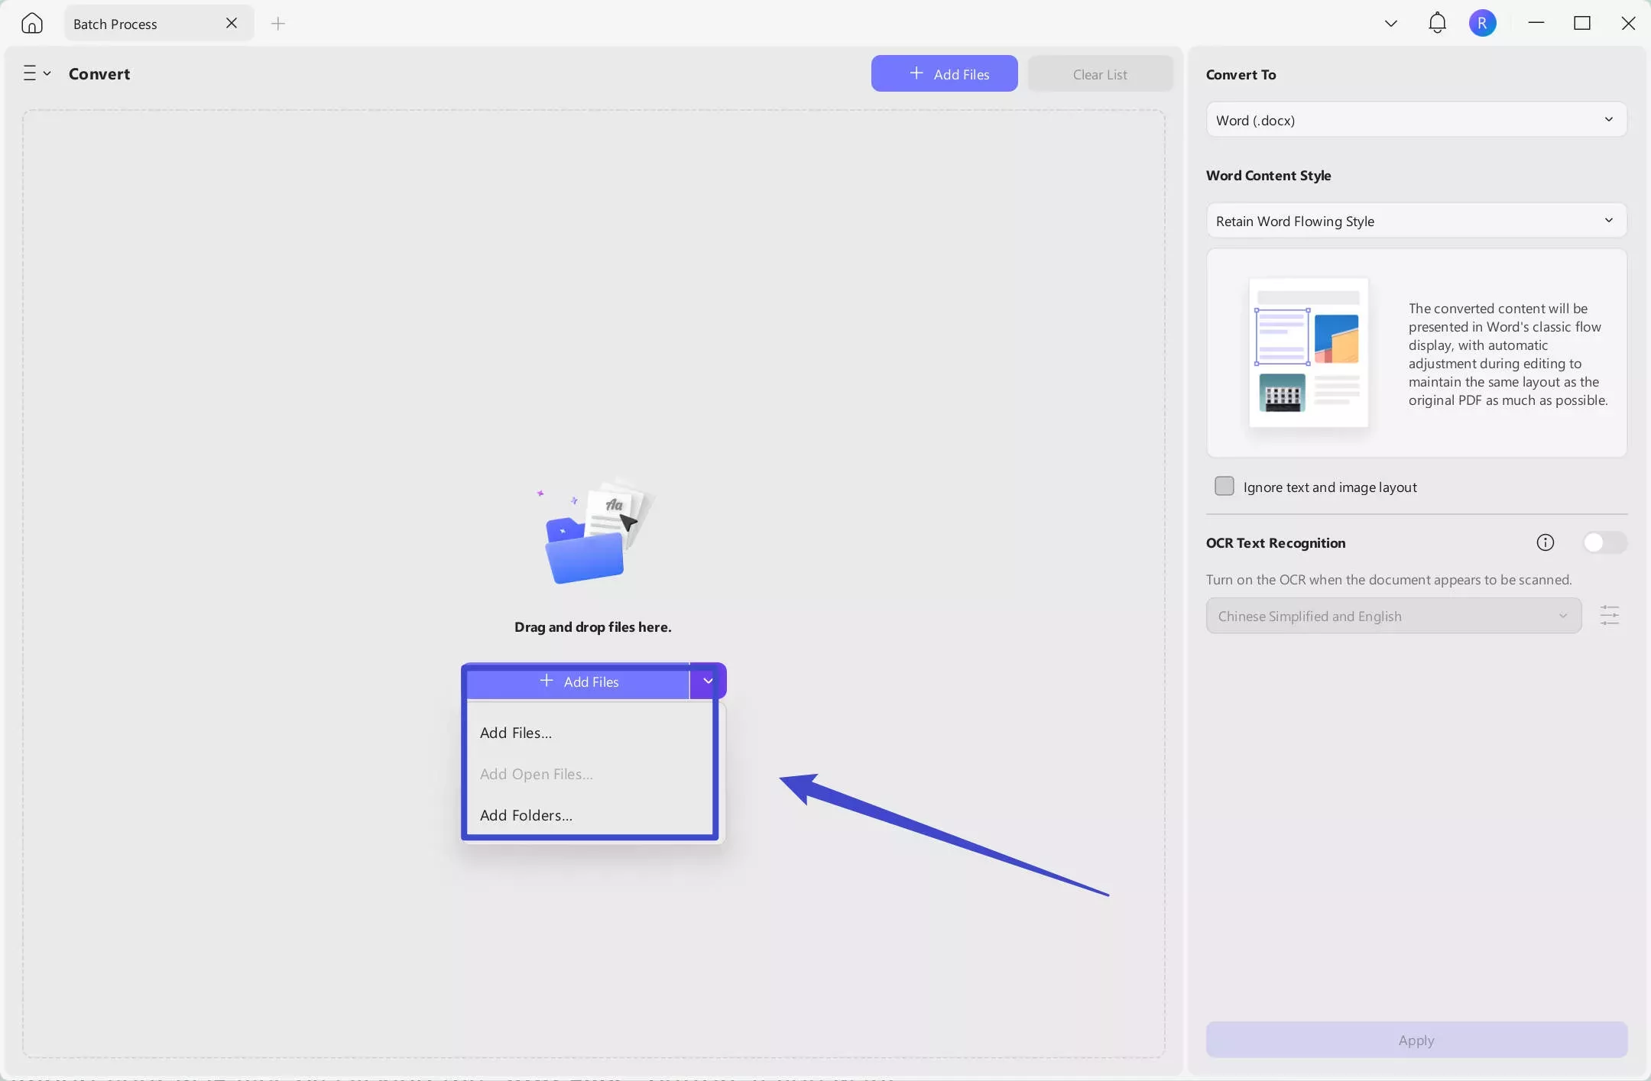Open OCR advanced settings sliders icon

[x=1609, y=616]
